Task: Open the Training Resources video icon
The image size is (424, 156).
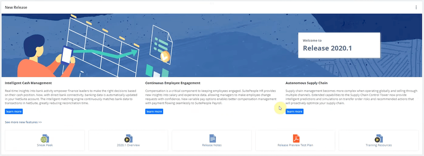Action: [379, 139]
